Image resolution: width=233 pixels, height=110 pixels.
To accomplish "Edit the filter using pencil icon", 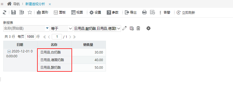I will coord(125,28).
